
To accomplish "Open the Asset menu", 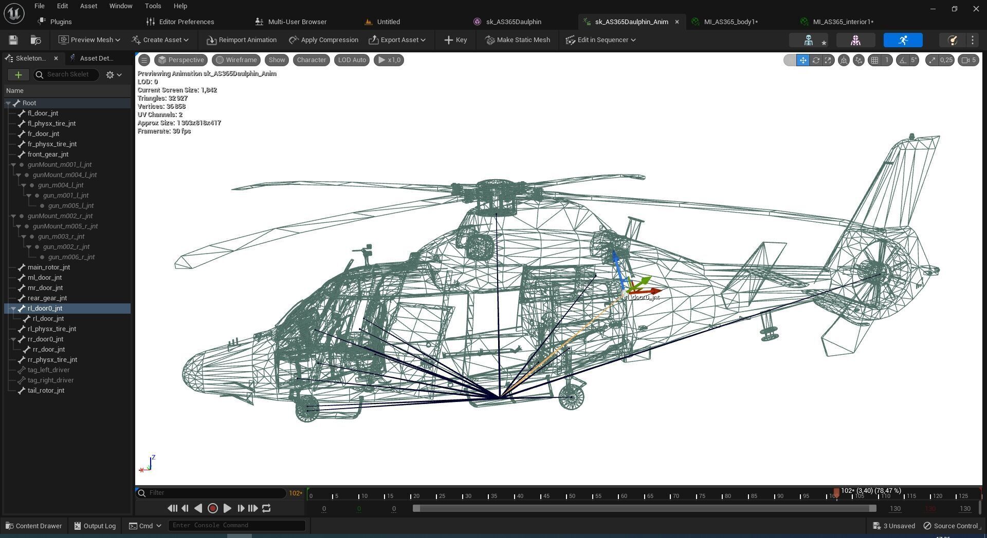I will pyautogui.click(x=88, y=6).
